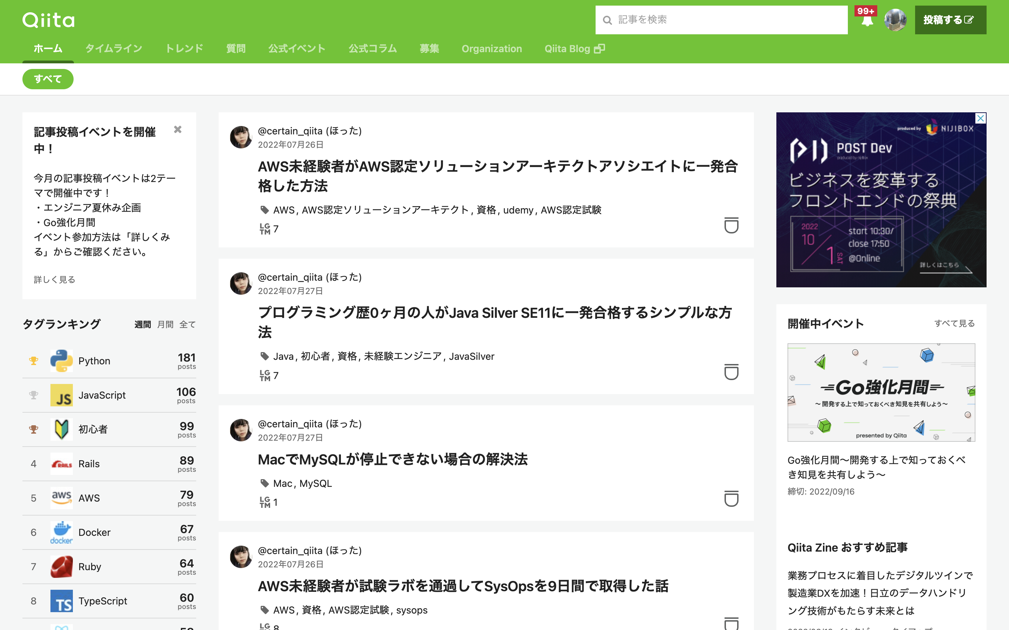1009x630 pixels.
Task: Click the AWS tag logo
Action: [x=61, y=498]
